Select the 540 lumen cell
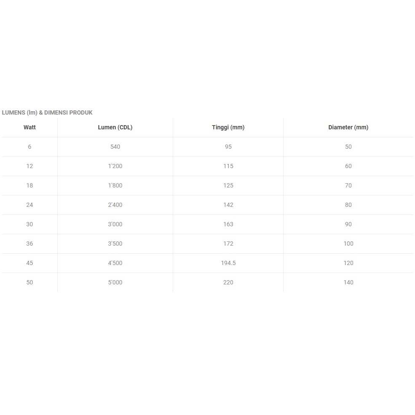Image resolution: width=415 pixels, height=415 pixels. pyautogui.click(x=115, y=147)
